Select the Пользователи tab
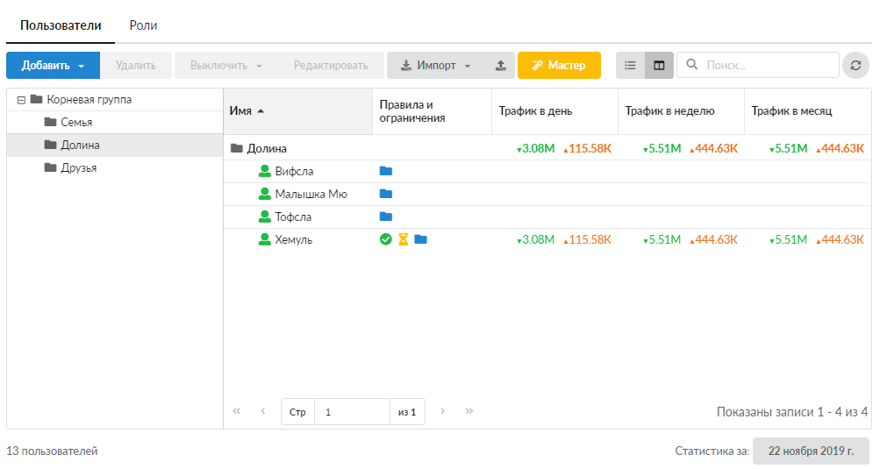Screen dimensions: 880x469 (61, 25)
